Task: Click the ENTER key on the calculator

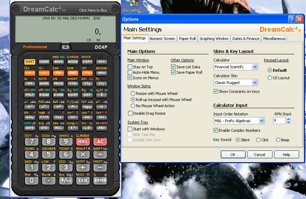Action: (x=100, y=180)
